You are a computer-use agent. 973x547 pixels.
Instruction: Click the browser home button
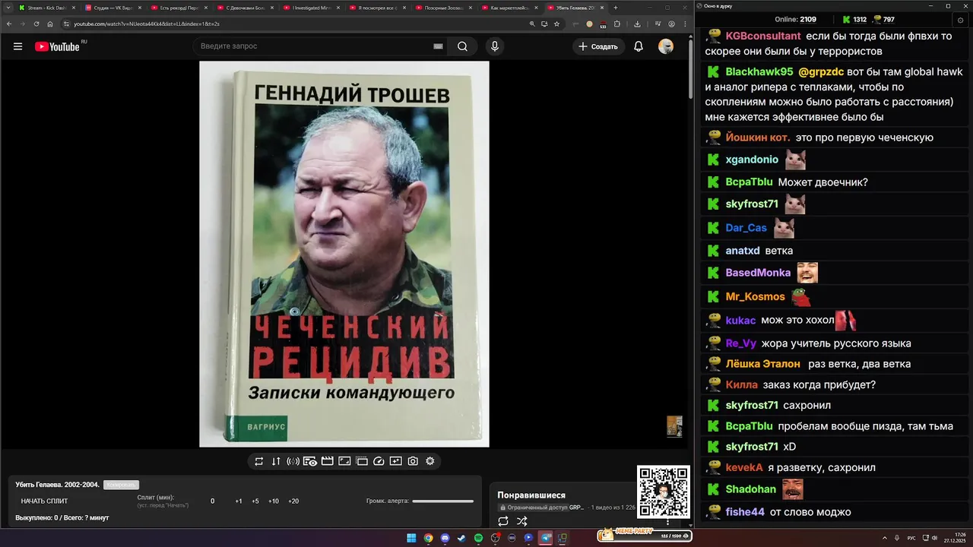pos(50,24)
